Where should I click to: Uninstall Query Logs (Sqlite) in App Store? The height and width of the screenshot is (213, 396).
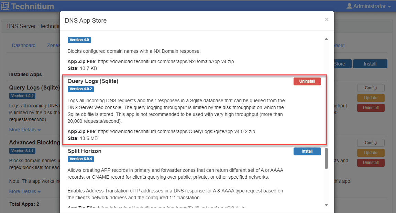(x=307, y=81)
